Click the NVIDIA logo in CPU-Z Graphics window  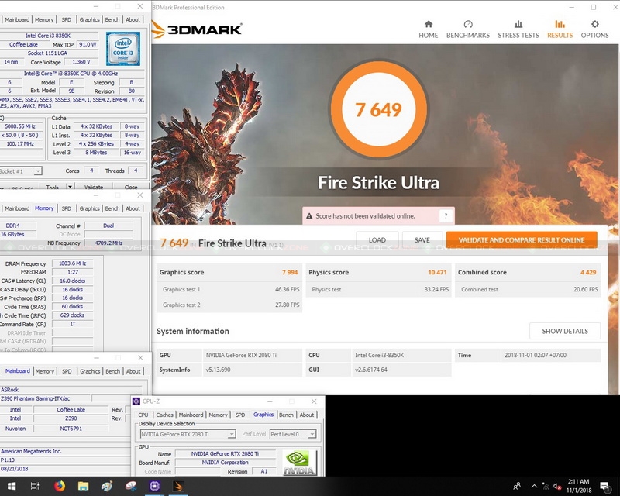click(x=299, y=463)
